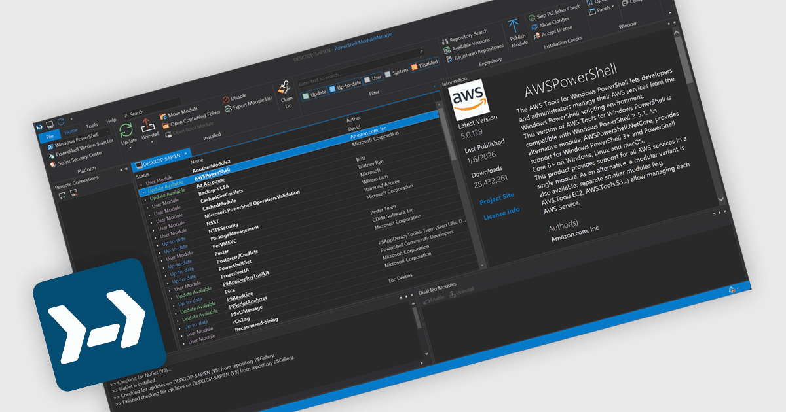Click the remove remote connection icon
Screen dimensions: 786x412
[74, 194]
